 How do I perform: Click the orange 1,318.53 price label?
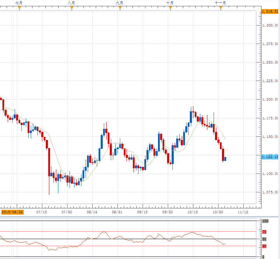click(270, 12)
